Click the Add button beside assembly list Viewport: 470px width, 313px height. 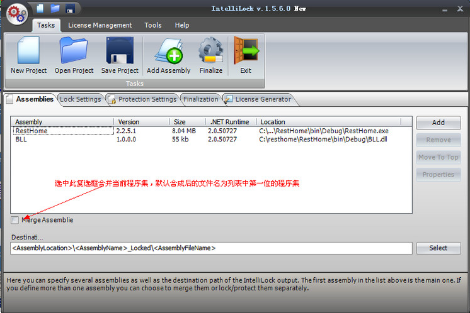(438, 123)
